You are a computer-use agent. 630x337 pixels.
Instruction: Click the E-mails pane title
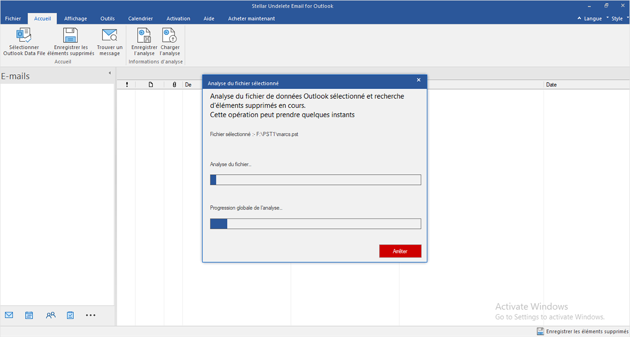[15, 76]
